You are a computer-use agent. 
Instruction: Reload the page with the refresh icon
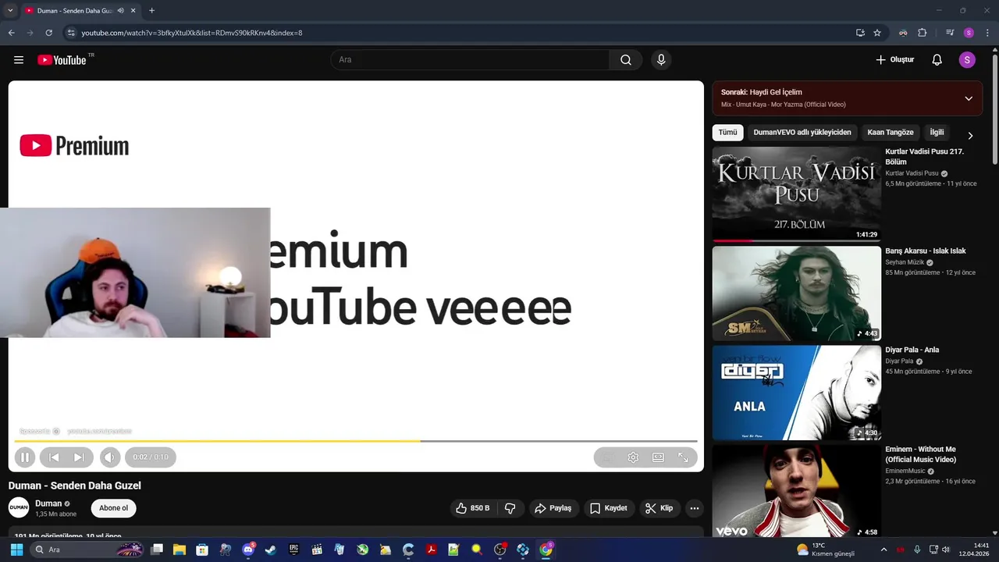coord(48,33)
